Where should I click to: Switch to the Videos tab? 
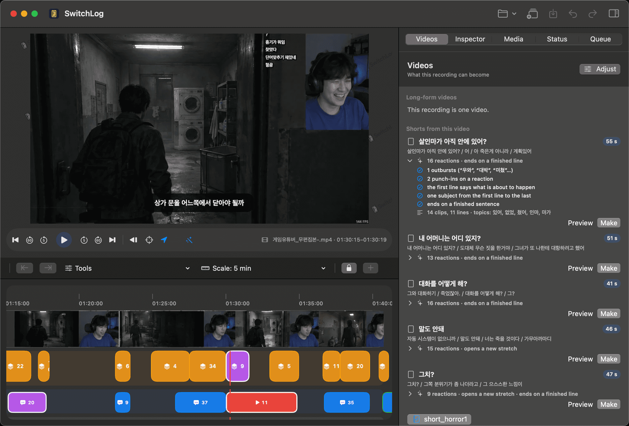click(427, 39)
